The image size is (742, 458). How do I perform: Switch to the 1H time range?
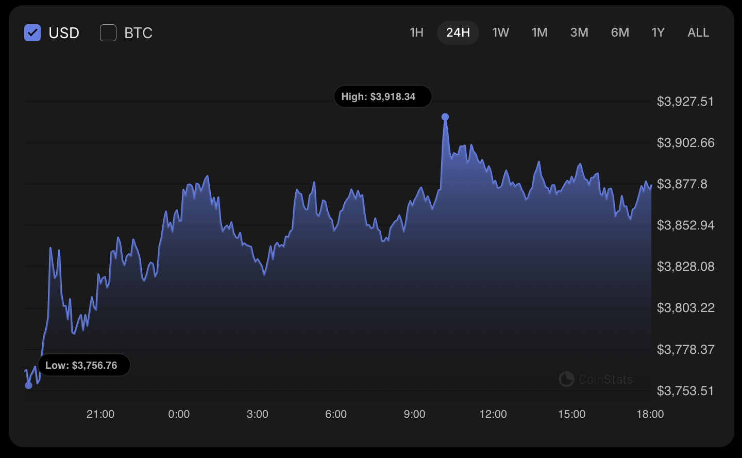coord(416,32)
